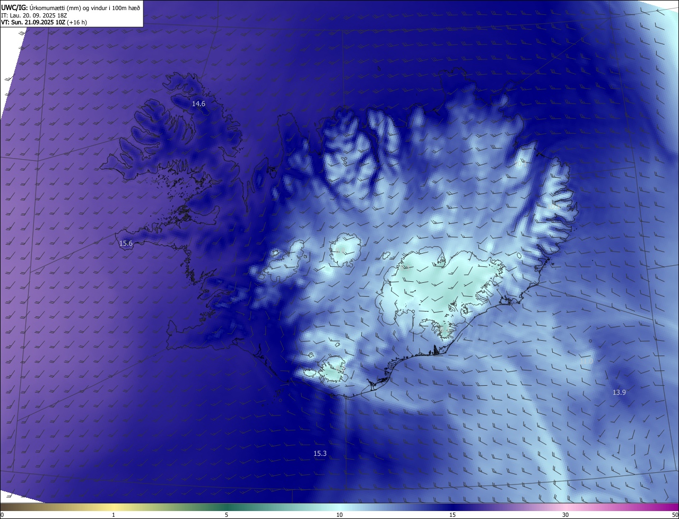Image resolution: width=679 pixels, height=519 pixels.
Task: Click the 30 tick on the color scale
Action: click(565, 515)
